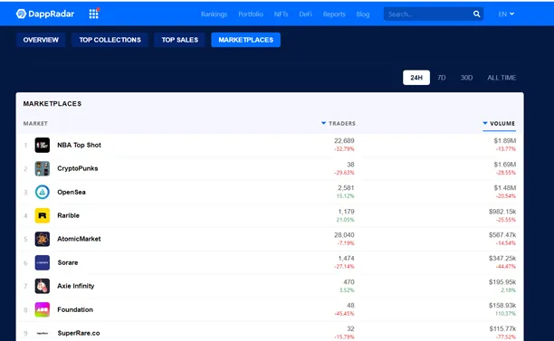Select the 7D time range
Image resolution: width=554 pixels, height=341 pixels.
(441, 77)
